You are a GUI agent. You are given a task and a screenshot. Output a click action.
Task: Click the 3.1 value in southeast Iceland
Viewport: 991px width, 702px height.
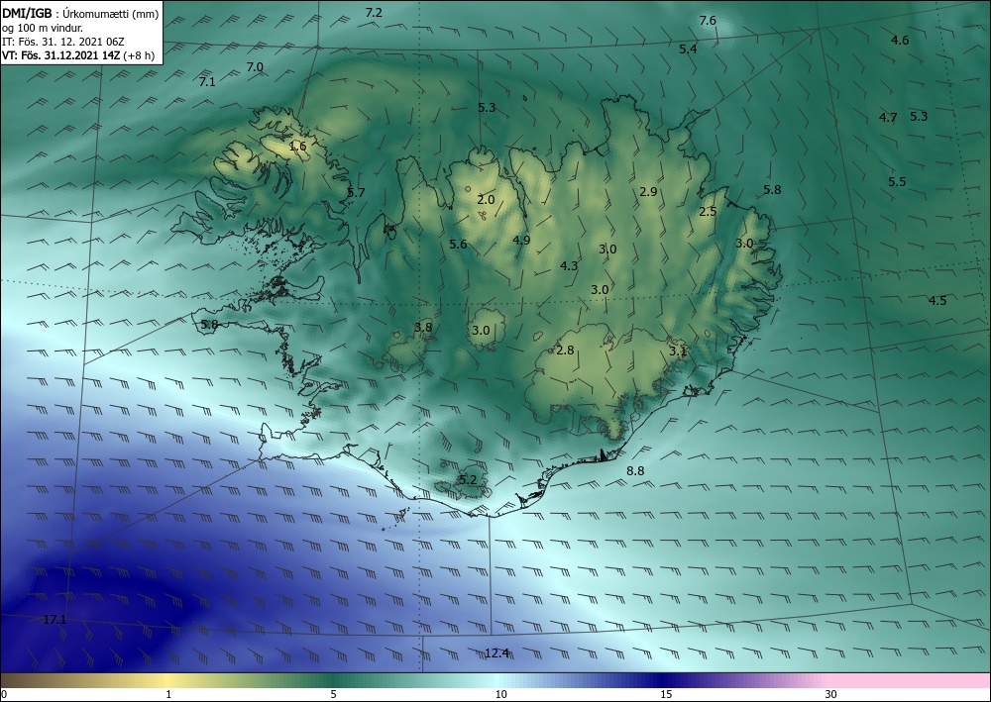pos(678,351)
